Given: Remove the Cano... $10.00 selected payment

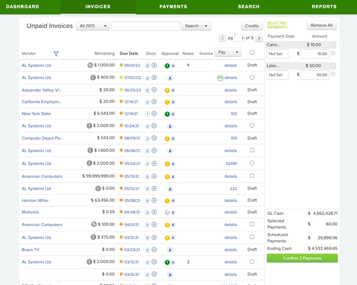Looking at the screenshot, I should click(x=333, y=45).
